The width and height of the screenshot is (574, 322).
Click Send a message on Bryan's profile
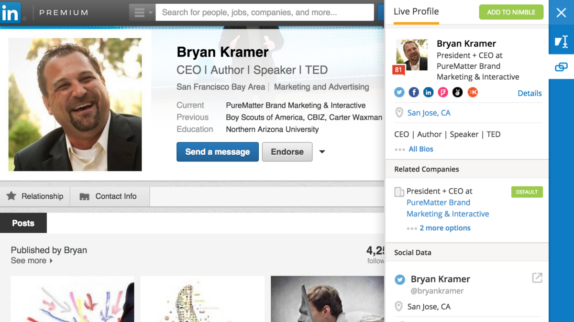click(218, 151)
